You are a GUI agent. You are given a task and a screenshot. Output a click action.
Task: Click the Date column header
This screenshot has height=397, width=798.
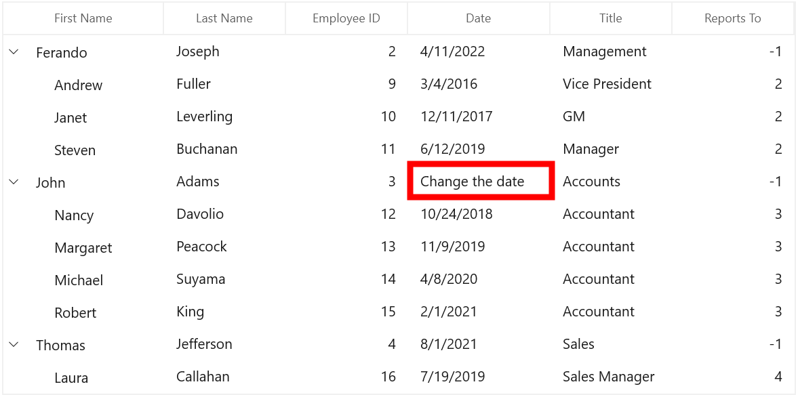coord(479,18)
